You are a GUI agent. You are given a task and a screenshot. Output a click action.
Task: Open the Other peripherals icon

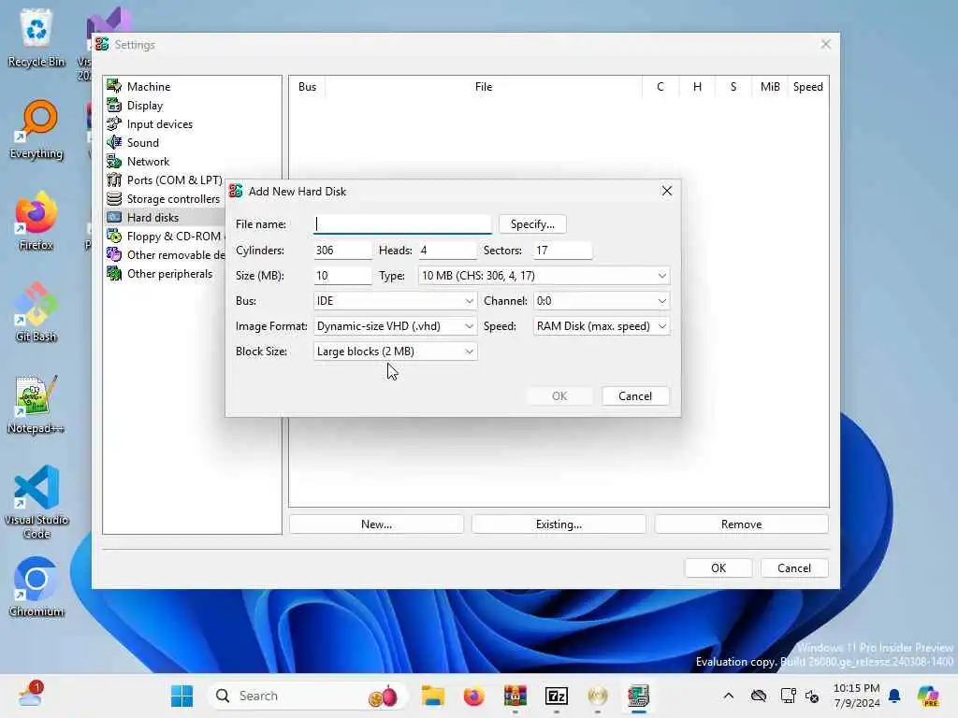(114, 274)
